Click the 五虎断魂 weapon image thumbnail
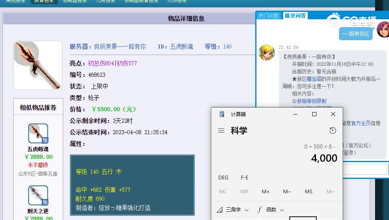This screenshot has height=220, width=389. tap(38, 65)
